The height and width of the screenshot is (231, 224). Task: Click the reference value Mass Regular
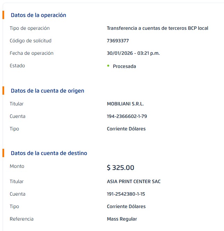[x=122, y=219]
